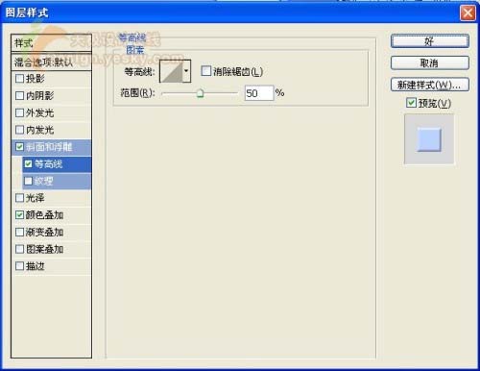
Task: Select 混合选项:默认 blending options entry
Action: click(x=51, y=62)
